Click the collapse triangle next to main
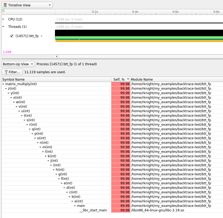Image resolution: width=223 pixels, height=218 pixels. pos(75,206)
